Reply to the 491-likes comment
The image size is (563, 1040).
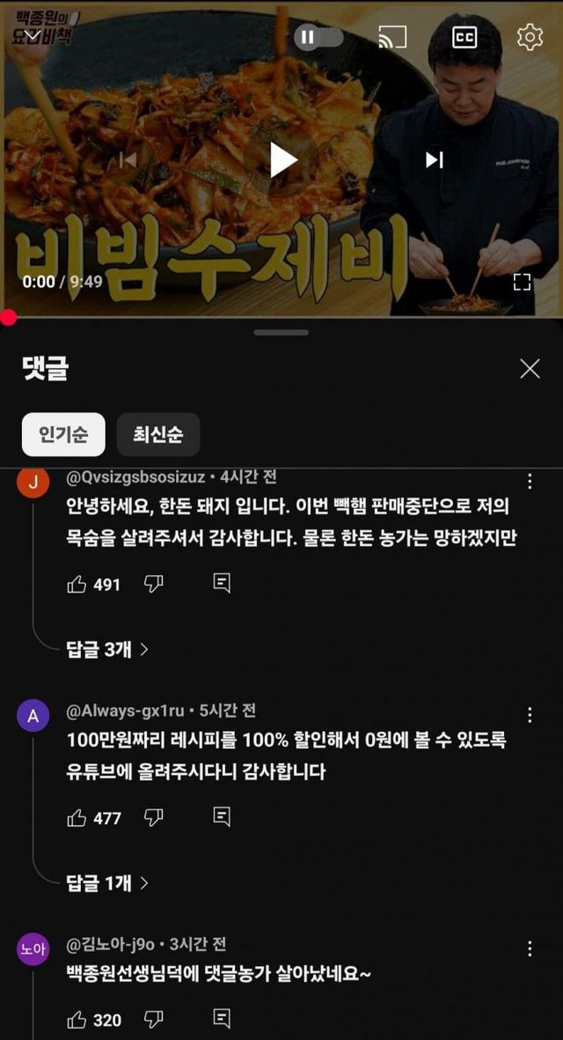click(222, 584)
